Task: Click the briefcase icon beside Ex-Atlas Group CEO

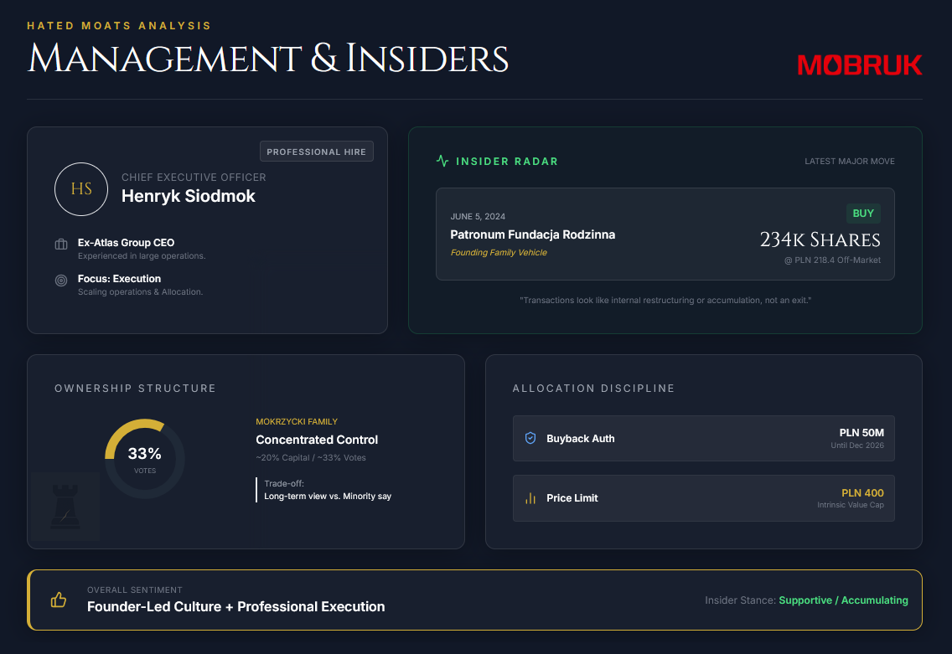Action: (61, 245)
